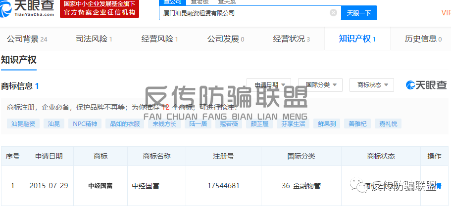Select the 鲜果到 trademark tag
Image resolution: width=451 pixels, height=206 pixels.
coord(326,124)
